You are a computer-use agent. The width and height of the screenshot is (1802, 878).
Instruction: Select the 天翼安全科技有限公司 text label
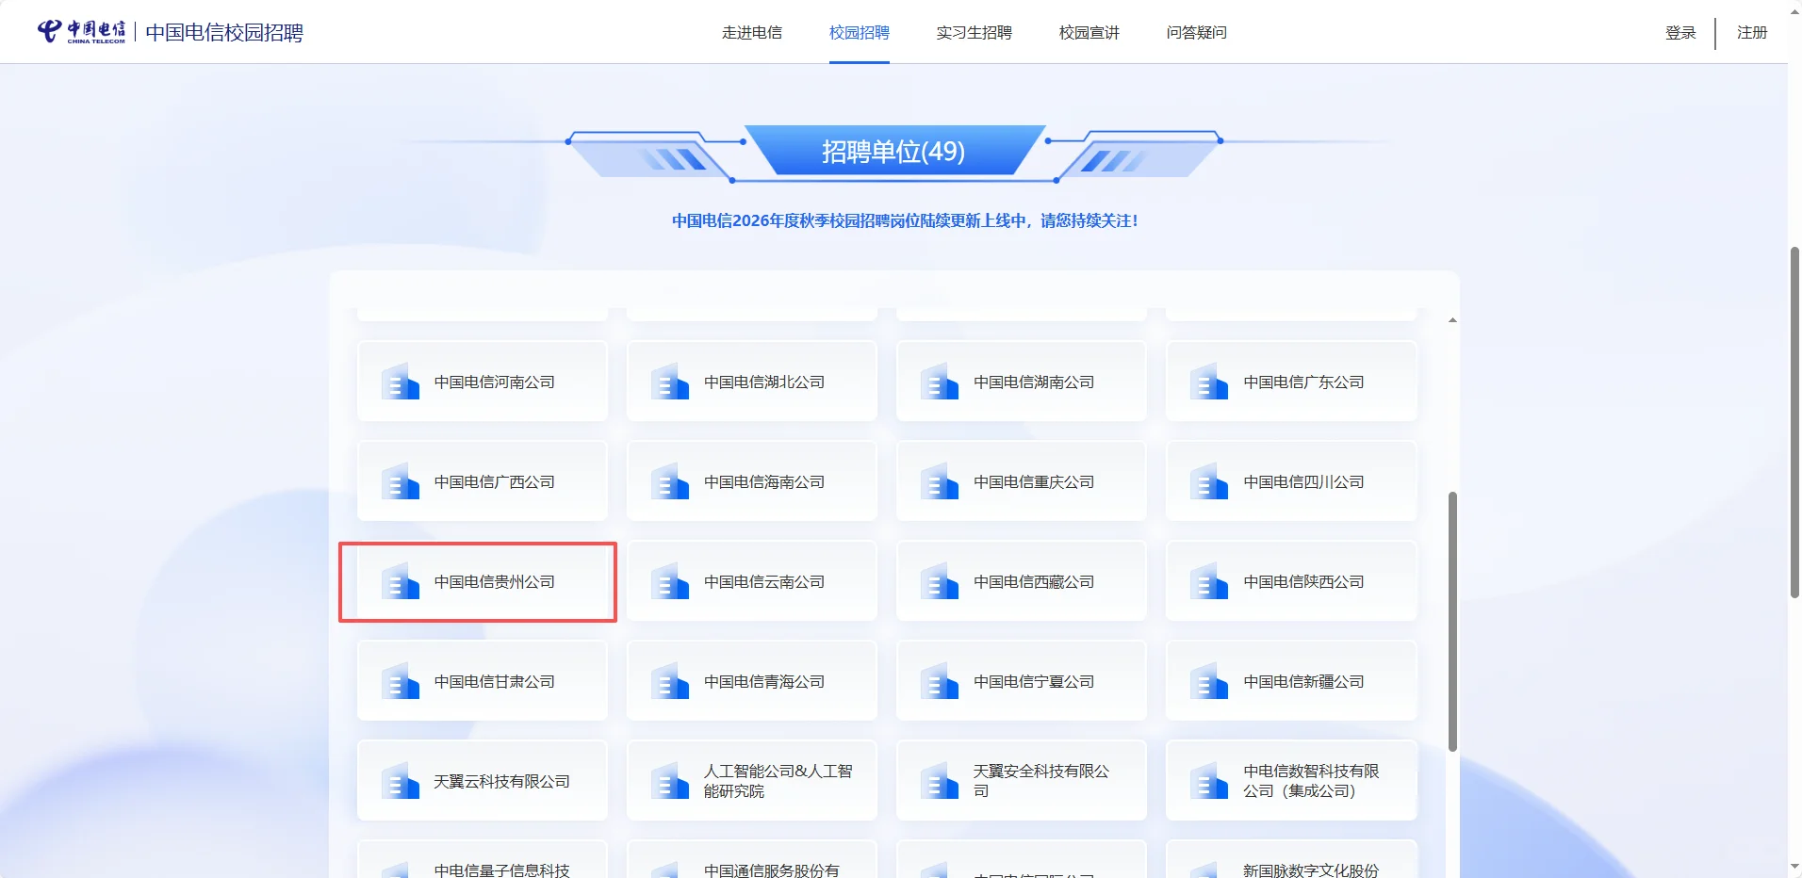click(x=1041, y=781)
